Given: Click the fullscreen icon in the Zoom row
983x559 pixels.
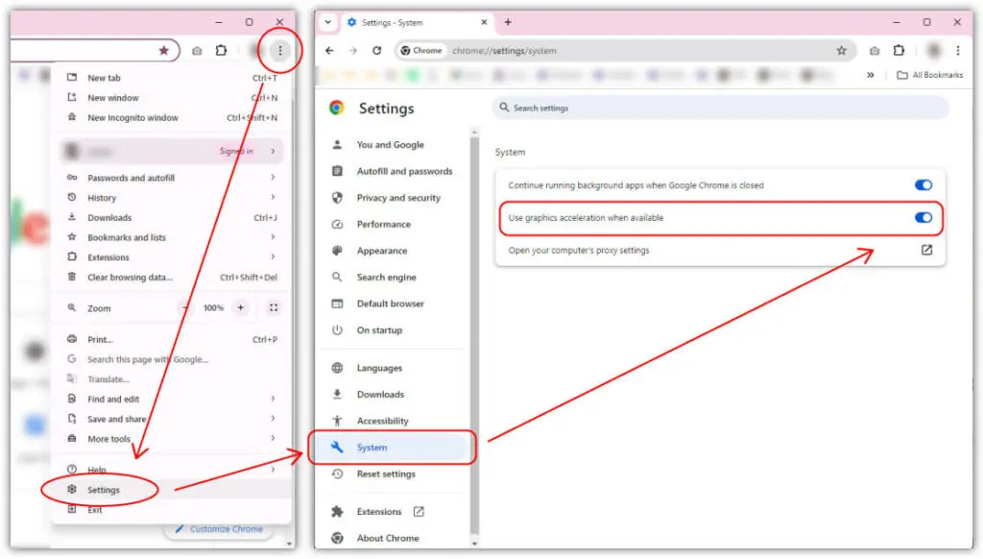Looking at the screenshot, I should click(x=274, y=308).
